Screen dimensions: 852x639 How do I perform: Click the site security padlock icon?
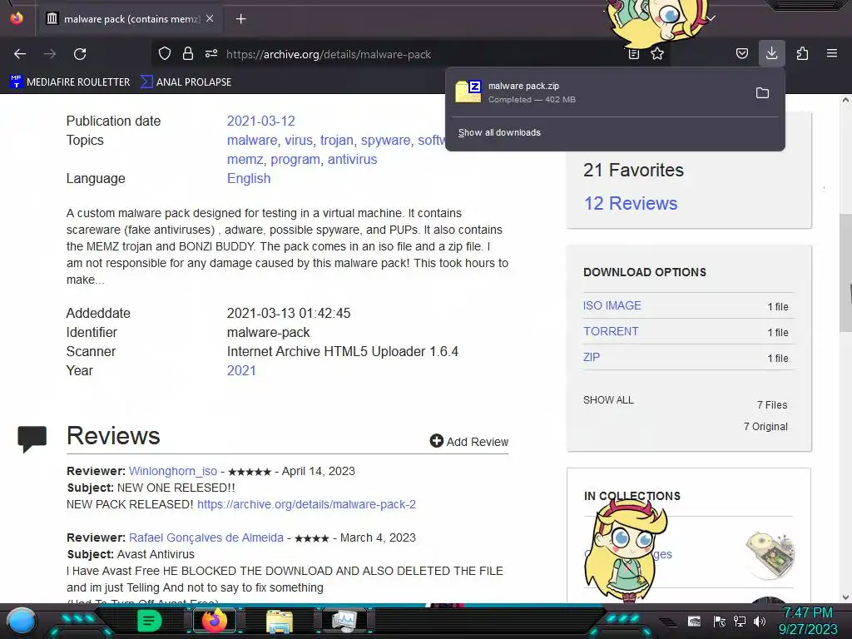[188, 53]
